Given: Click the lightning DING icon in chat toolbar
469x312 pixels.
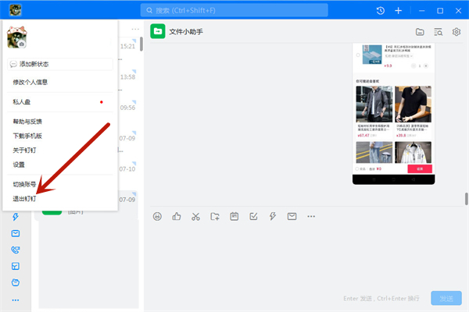Looking at the screenshot, I should tap(273, 216).
